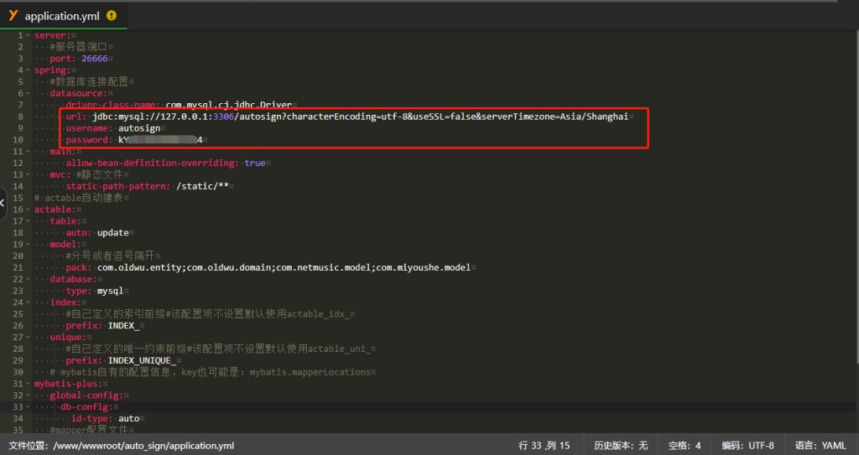Click the update value on line 18
Screen dimensions: 859x455
tap(113, 233)
